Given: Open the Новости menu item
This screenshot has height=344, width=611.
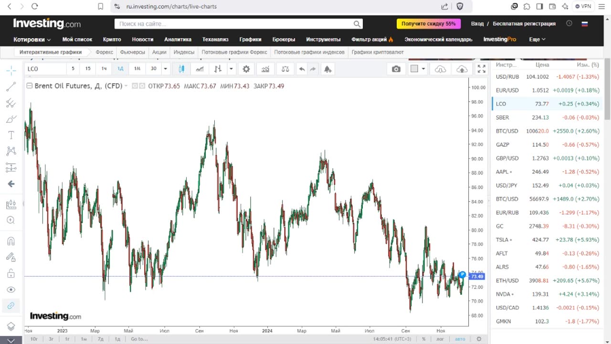Looking at the screenshot, I should (143, 39).
